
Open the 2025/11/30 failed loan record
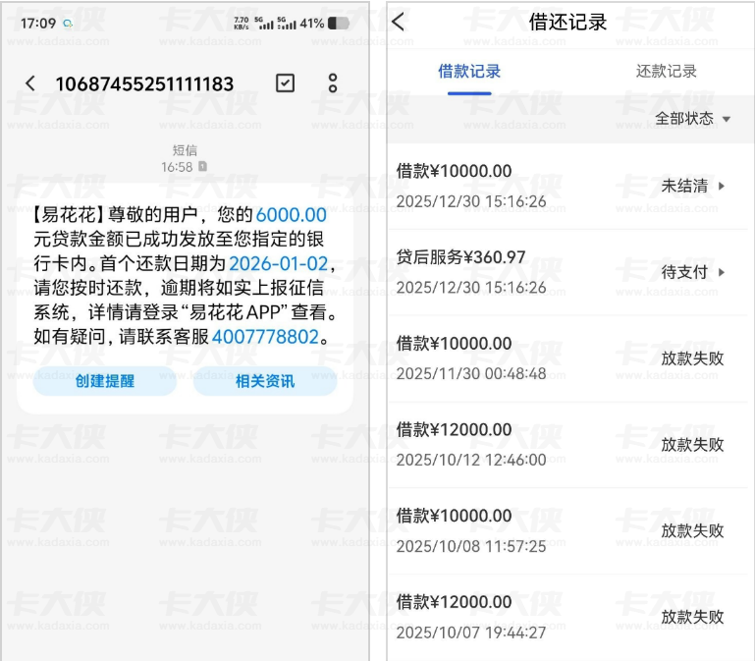click(x=560, y=358)
